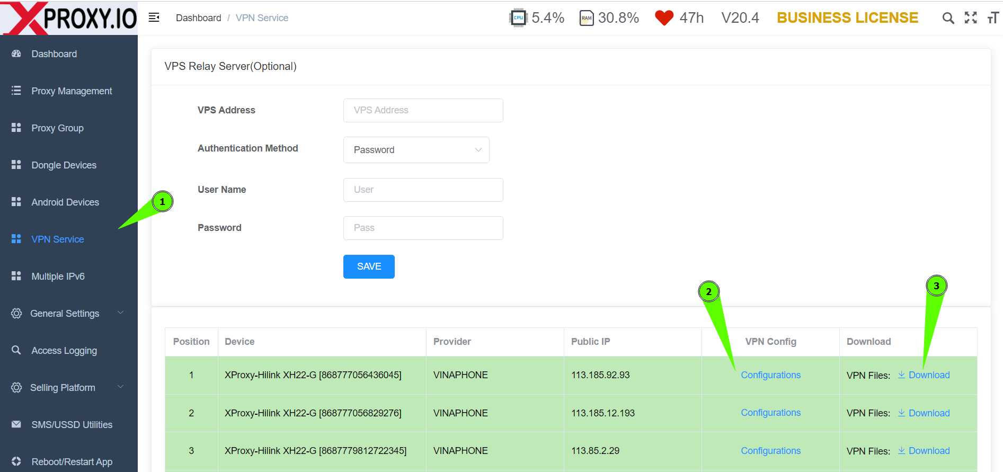Open Dashboard from the sidebar
The height and width of the screenshot is (472, 1003).
click(x=54, y=54)
